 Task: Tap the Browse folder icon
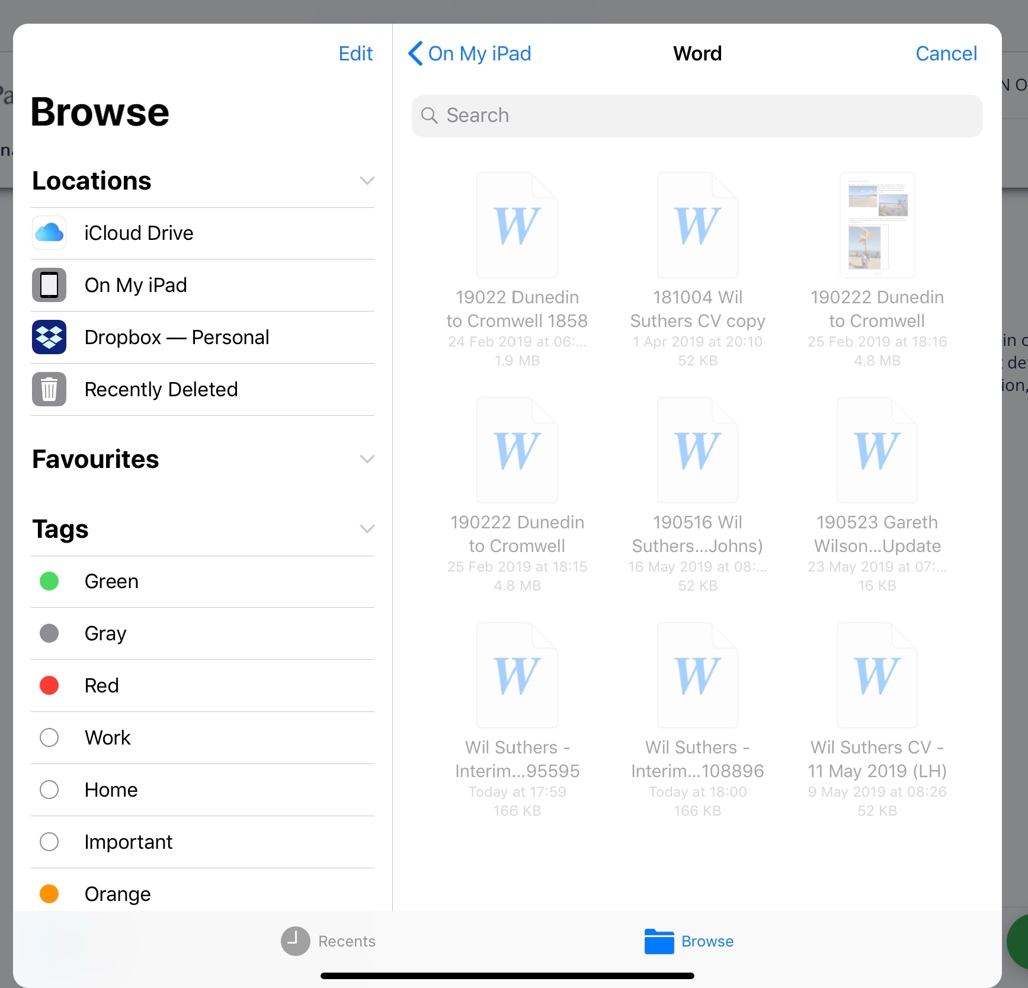click(659, 941)
